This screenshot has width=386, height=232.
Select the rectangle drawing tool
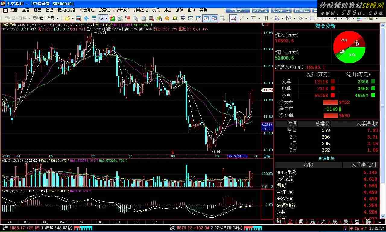coord(312,18)
